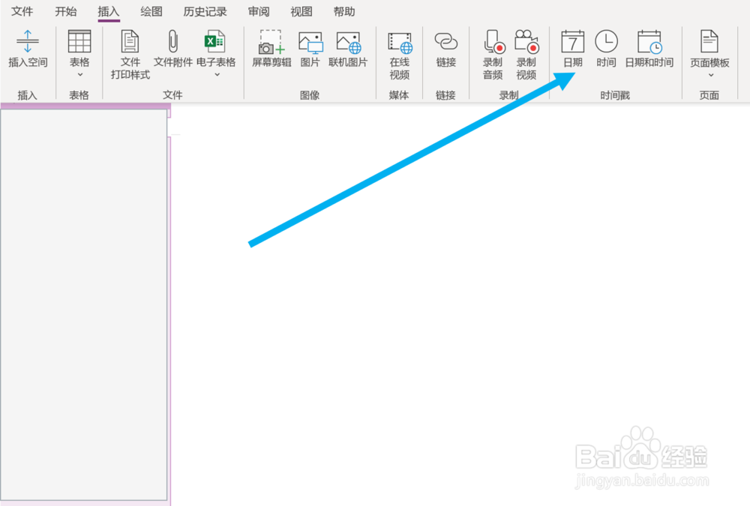Switch to the 绘图 (Draw) tab
This screenshot has width=750, height=506.
coord(151,11)
